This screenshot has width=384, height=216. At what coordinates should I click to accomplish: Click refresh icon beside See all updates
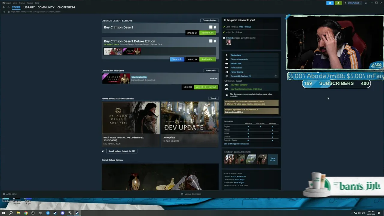coord(103,151)
